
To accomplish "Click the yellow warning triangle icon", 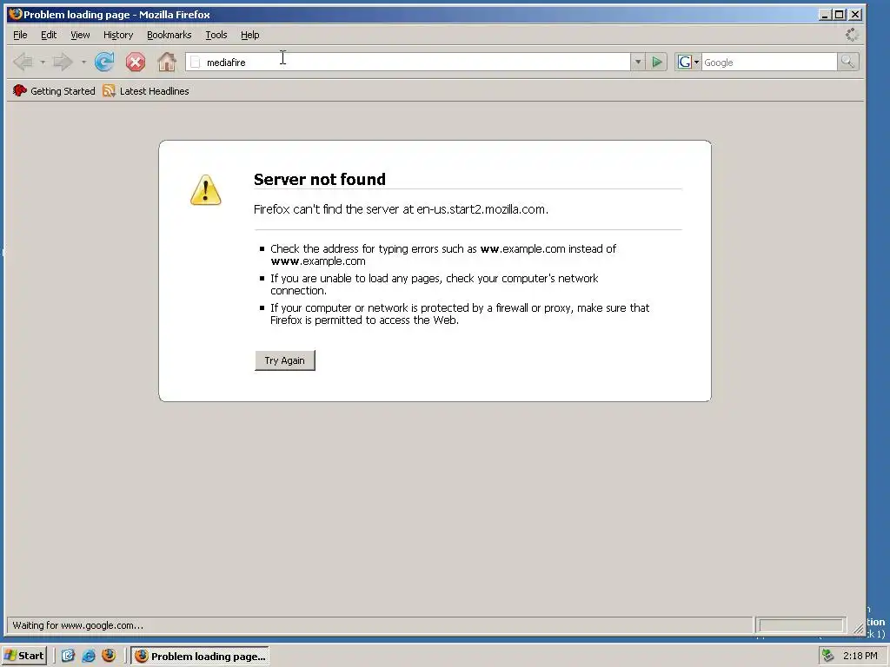I will (205, 189).
